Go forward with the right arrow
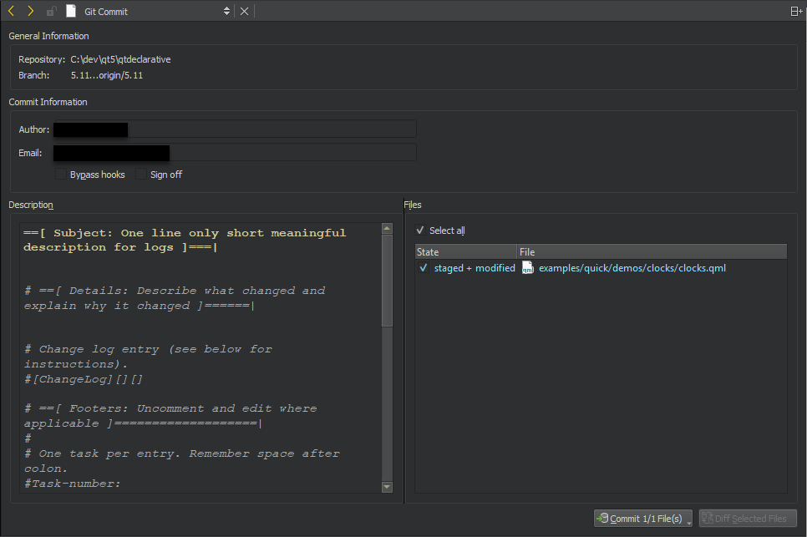The image size is (807, 537). click(x=31, y=11)
